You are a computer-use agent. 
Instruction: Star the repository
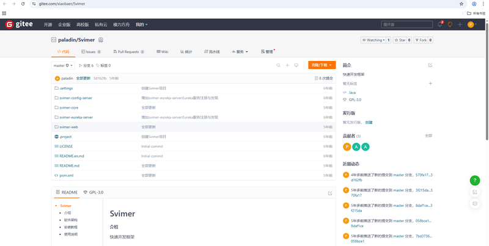pyautogui.click(x=400, y=40)
